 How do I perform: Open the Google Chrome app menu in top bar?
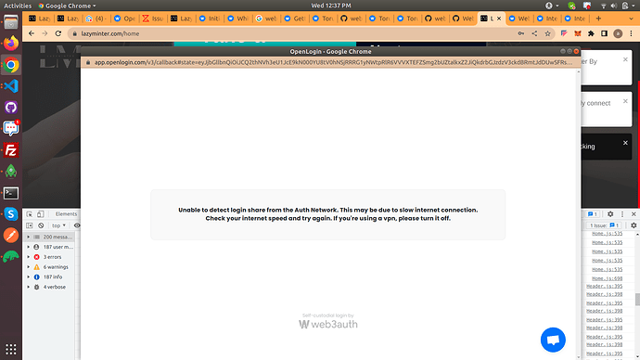(x=67, y=6)
